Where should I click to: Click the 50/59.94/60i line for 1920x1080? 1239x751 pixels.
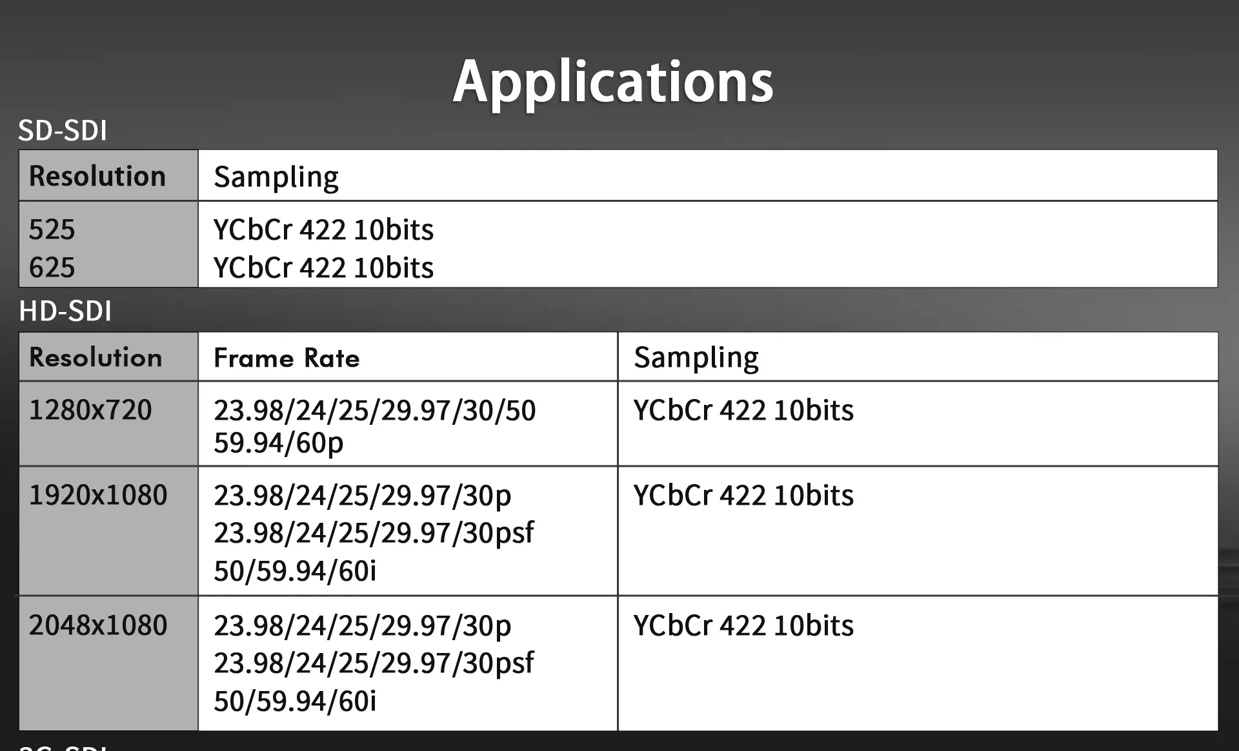pos(295,571)
